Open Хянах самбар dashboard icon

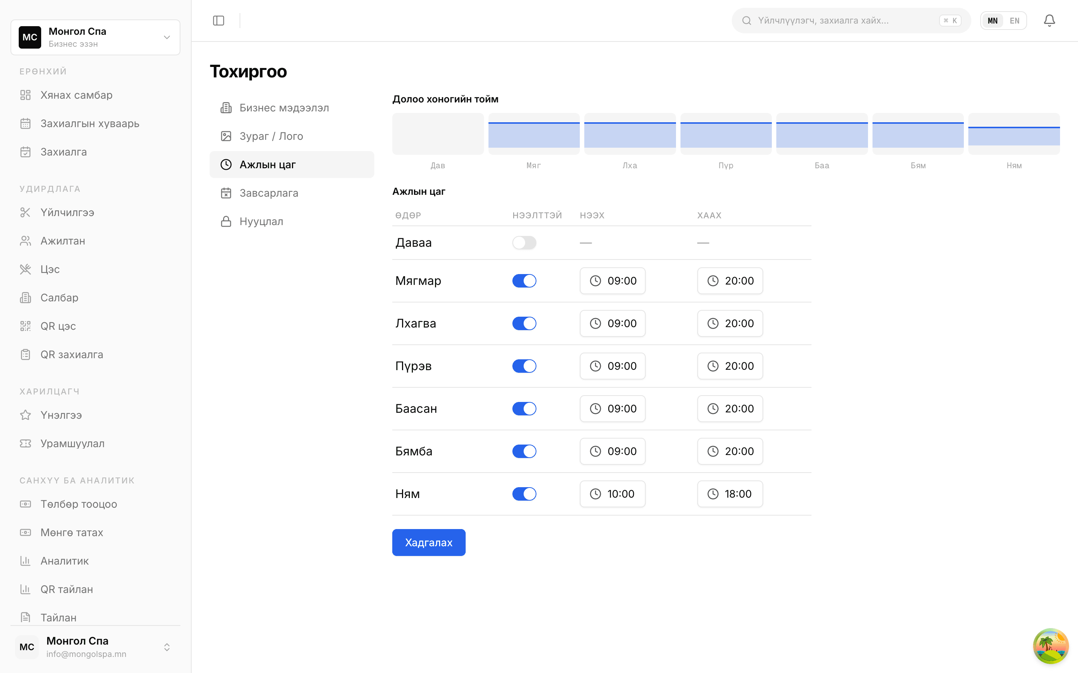(25, 95)
